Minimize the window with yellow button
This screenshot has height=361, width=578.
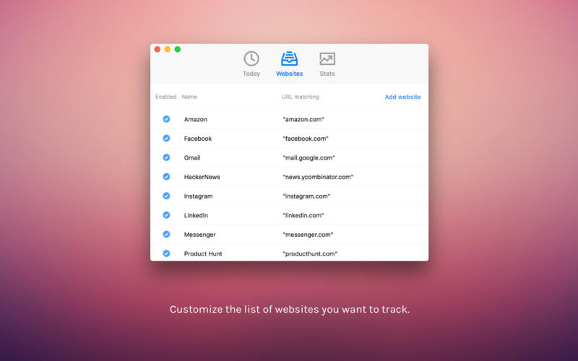(168, 49)
